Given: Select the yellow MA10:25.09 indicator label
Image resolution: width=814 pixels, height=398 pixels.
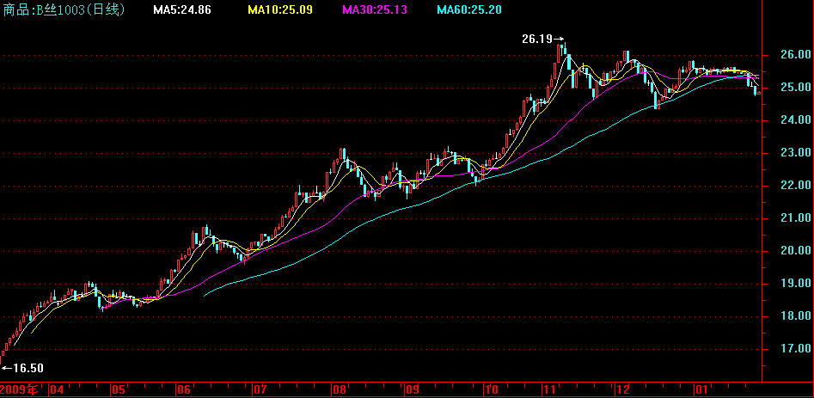Looking at the screenshot, I should 279,10.
